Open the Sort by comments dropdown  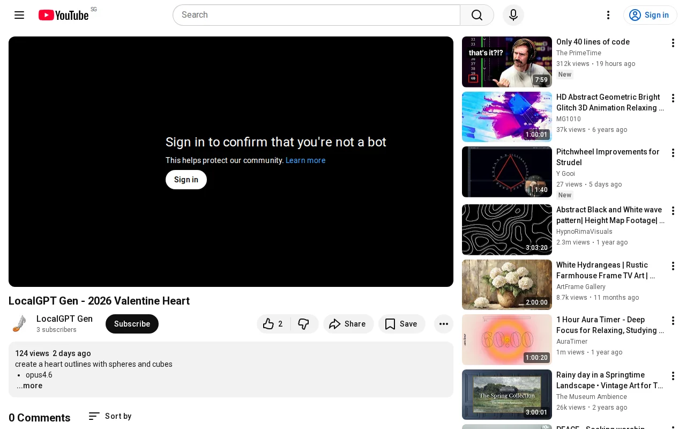110,416
